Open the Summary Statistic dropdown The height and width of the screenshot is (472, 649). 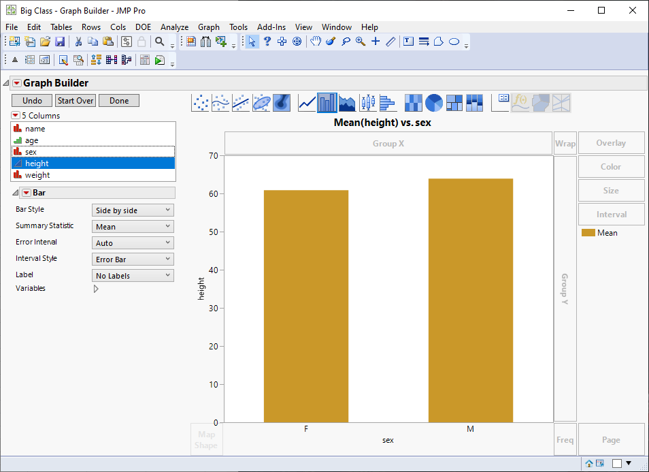[133, 227]
